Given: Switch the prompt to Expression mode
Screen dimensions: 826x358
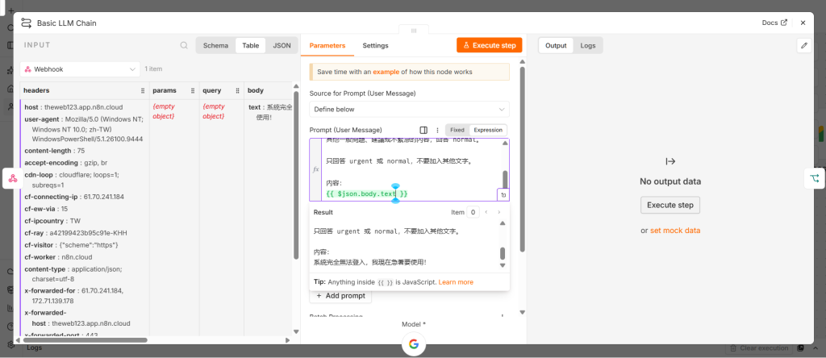Looking at the screenshot, I should [488, 130].
